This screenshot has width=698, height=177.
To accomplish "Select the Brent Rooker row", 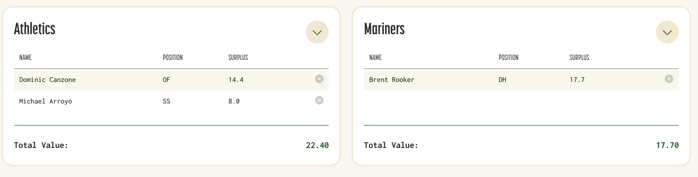I will click(521, 80).
